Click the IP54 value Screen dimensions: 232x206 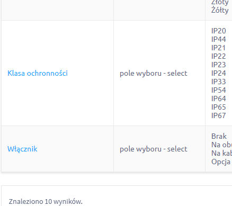click(x=219, y=90)
